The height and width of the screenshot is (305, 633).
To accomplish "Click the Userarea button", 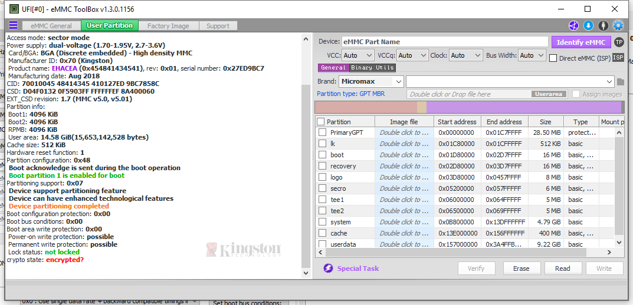I will click(x=549, y=94).
